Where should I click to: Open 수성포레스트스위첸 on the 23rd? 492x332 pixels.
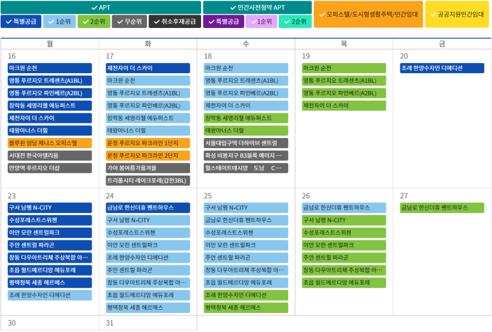click(50, 220)
